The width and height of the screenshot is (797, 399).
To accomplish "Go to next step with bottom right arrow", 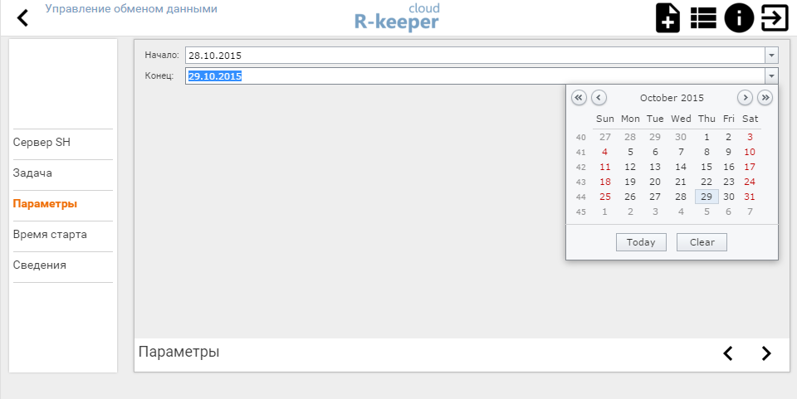I will (766, 353).
